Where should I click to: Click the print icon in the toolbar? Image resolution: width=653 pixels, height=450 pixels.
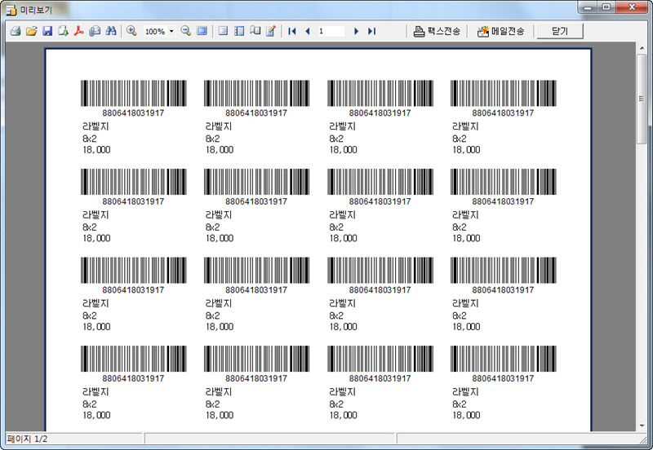tap(16, 31)
